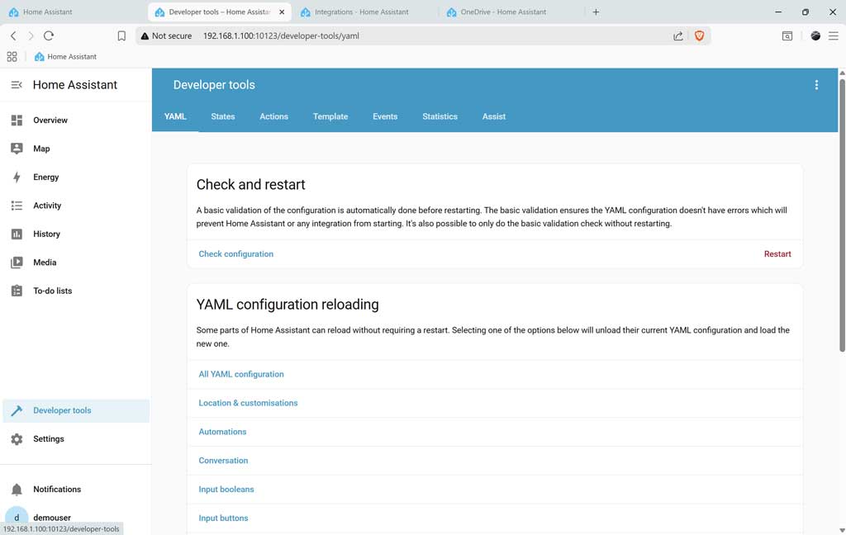Open the browser hamburger menu
846x535 pixels.
(834, 36)
